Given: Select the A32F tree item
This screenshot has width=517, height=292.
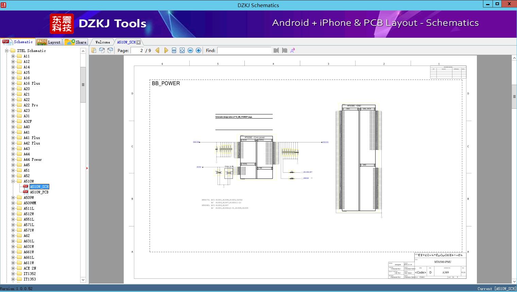Looking at the screenshot, I should [28, 121].
